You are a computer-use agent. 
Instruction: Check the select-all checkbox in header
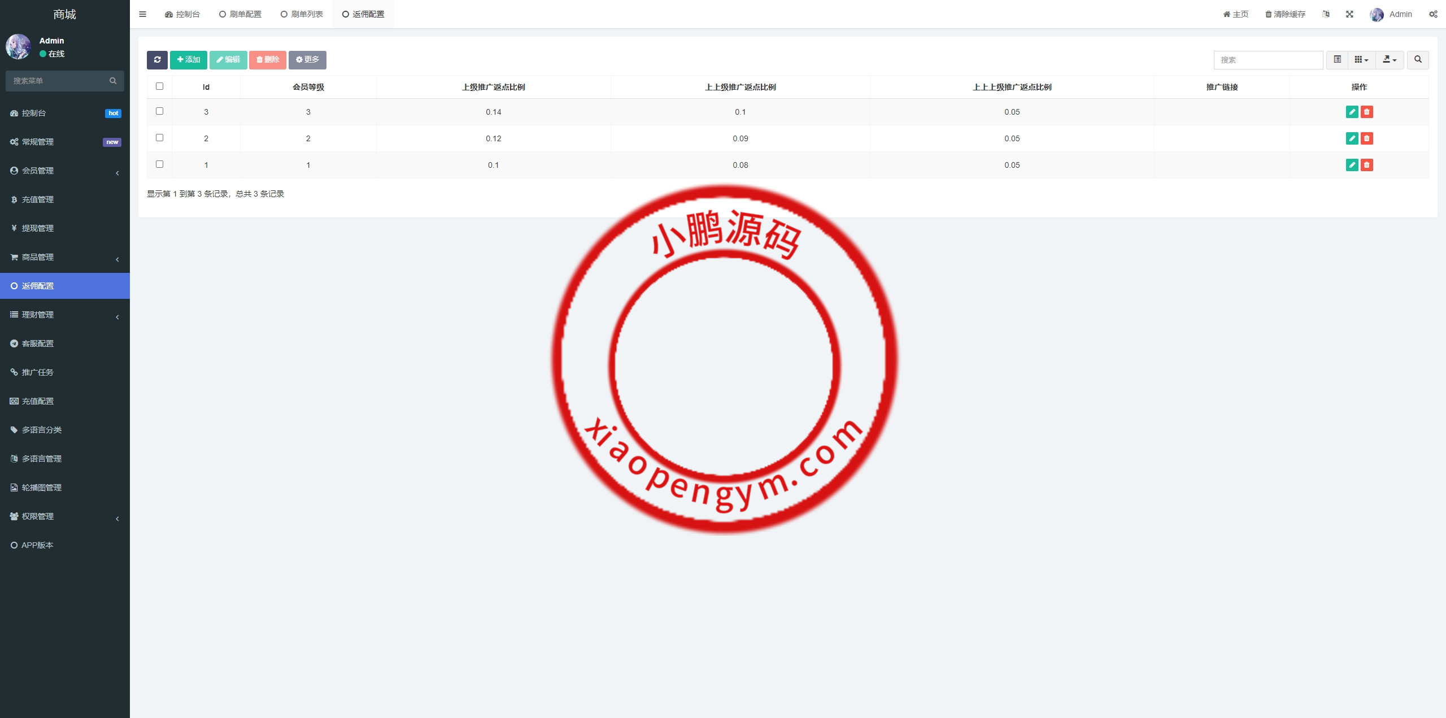click(x=159, y=86)
